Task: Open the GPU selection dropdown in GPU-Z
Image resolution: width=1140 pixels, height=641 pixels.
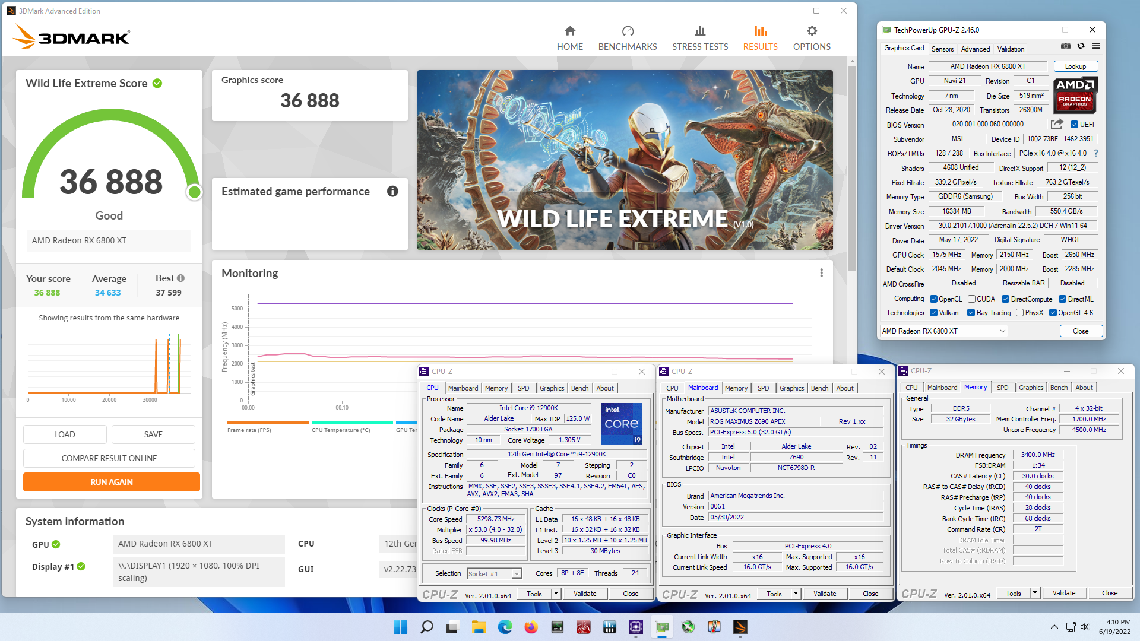Action: tap(944, 331)
